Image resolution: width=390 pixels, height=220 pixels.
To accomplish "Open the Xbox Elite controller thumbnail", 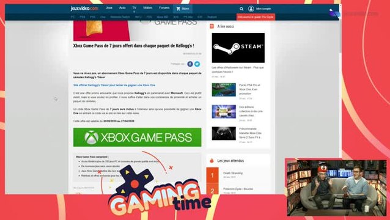I will pos(224,133).
